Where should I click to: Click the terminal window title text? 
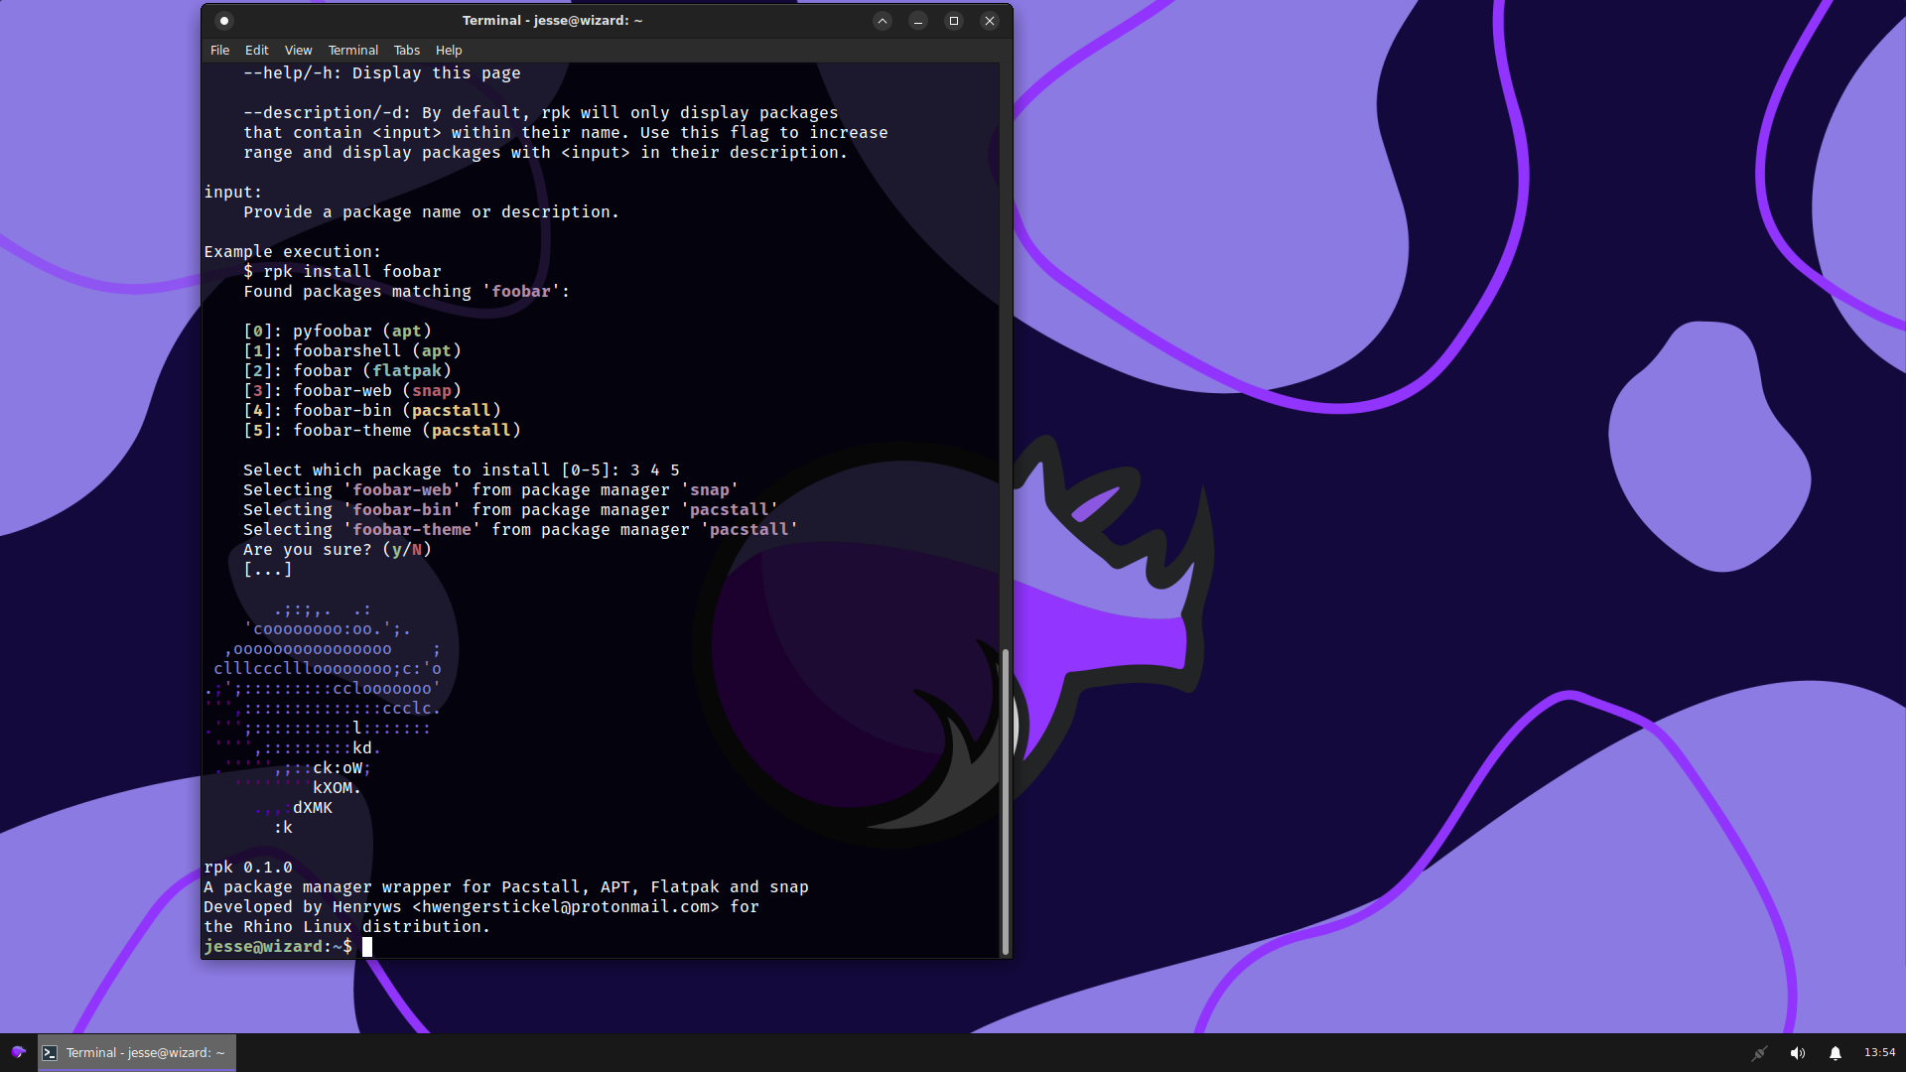[x=552, y=21]
